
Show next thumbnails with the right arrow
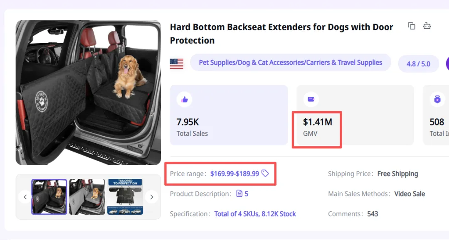(x=151, y=197)
